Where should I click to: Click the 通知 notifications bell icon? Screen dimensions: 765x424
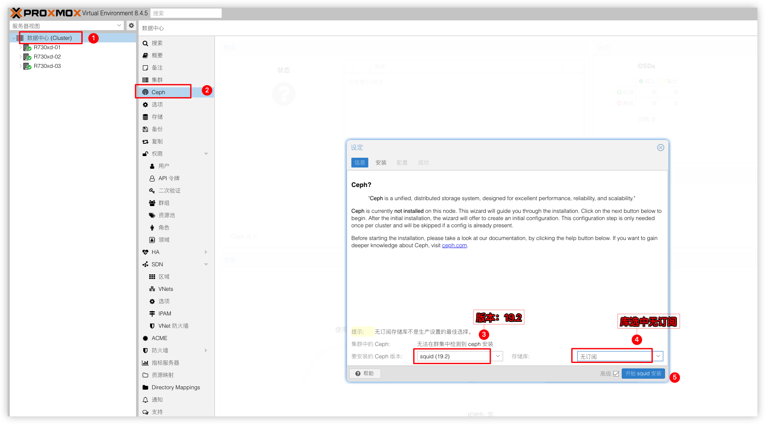pos(145,400)
